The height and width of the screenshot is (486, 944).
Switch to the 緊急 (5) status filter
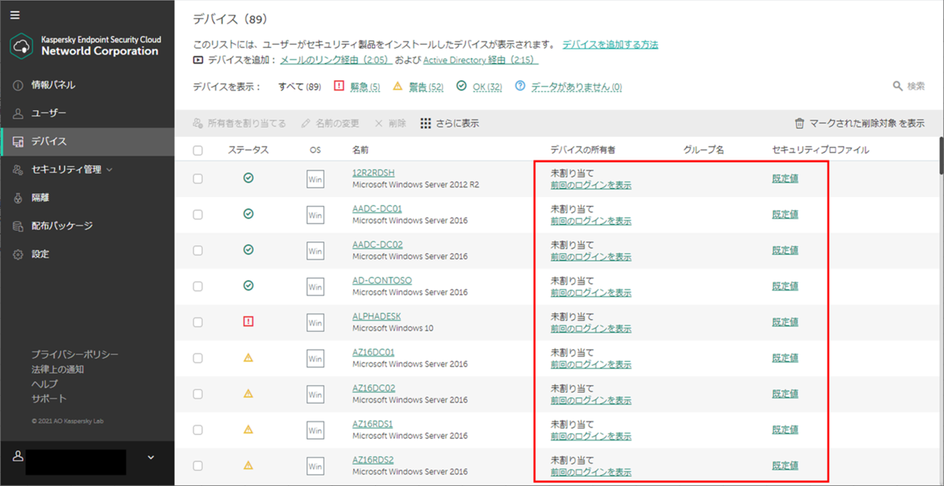pos(363,87)
